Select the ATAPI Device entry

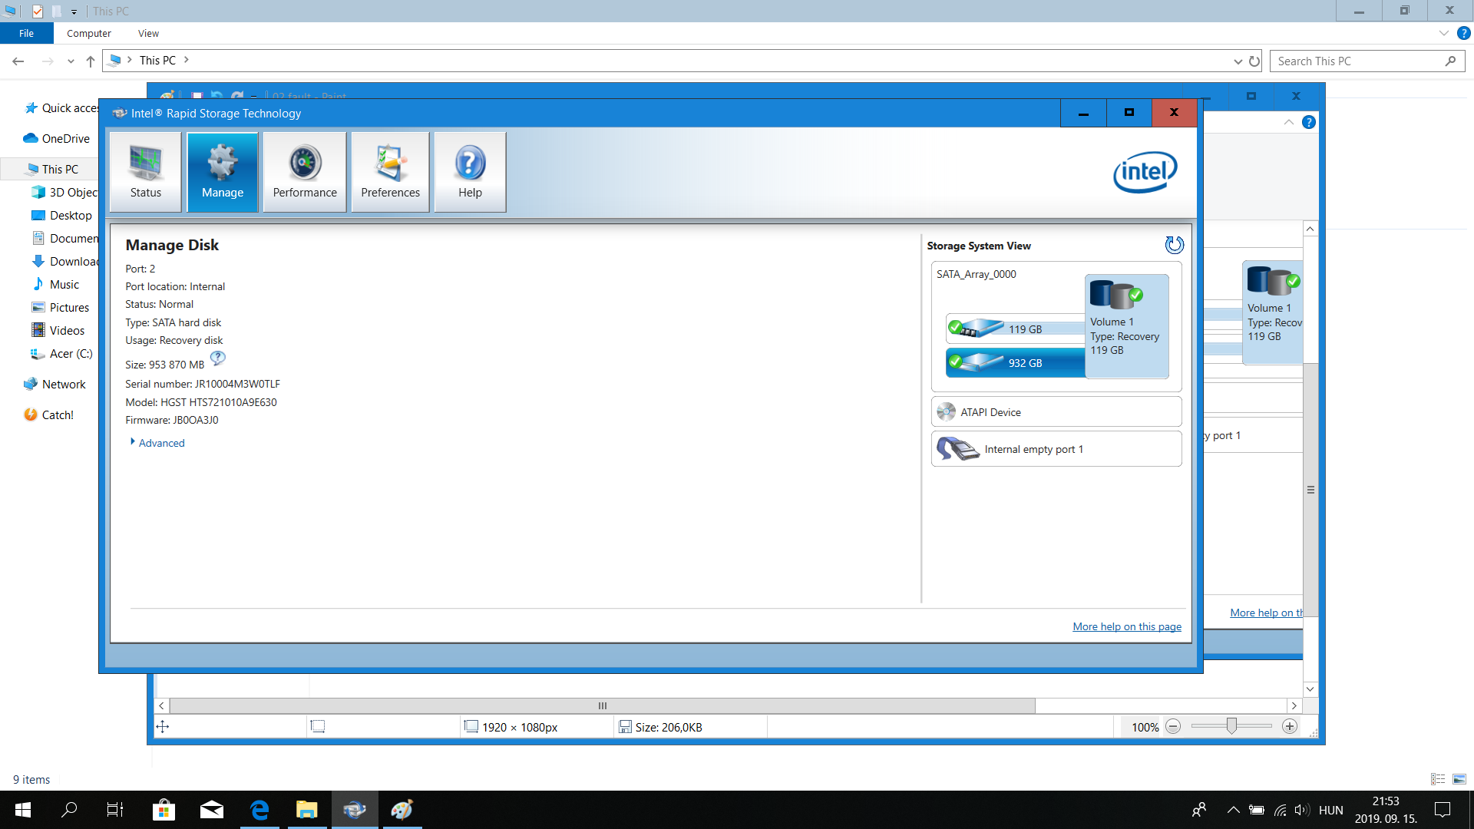click(1056, 412)
